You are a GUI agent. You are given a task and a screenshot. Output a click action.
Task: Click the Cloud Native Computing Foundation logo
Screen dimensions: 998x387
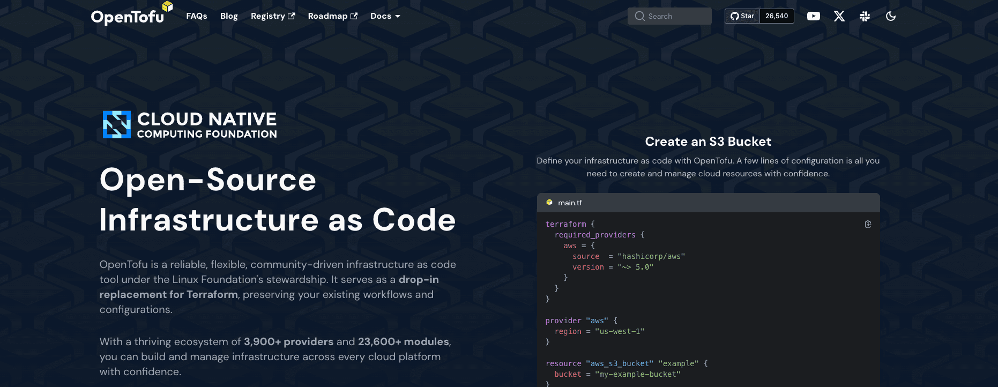(190, 124)
